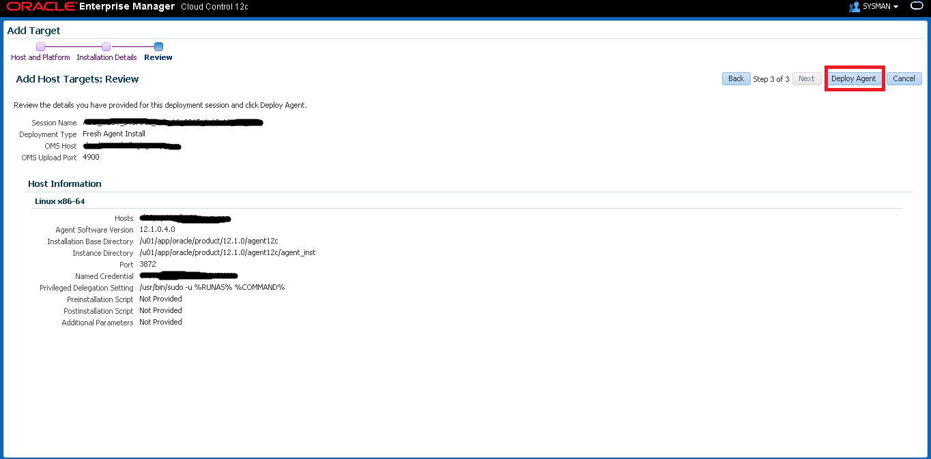
Task: Click the Instance Directory agent_inst path
Action: click(227, 252)
